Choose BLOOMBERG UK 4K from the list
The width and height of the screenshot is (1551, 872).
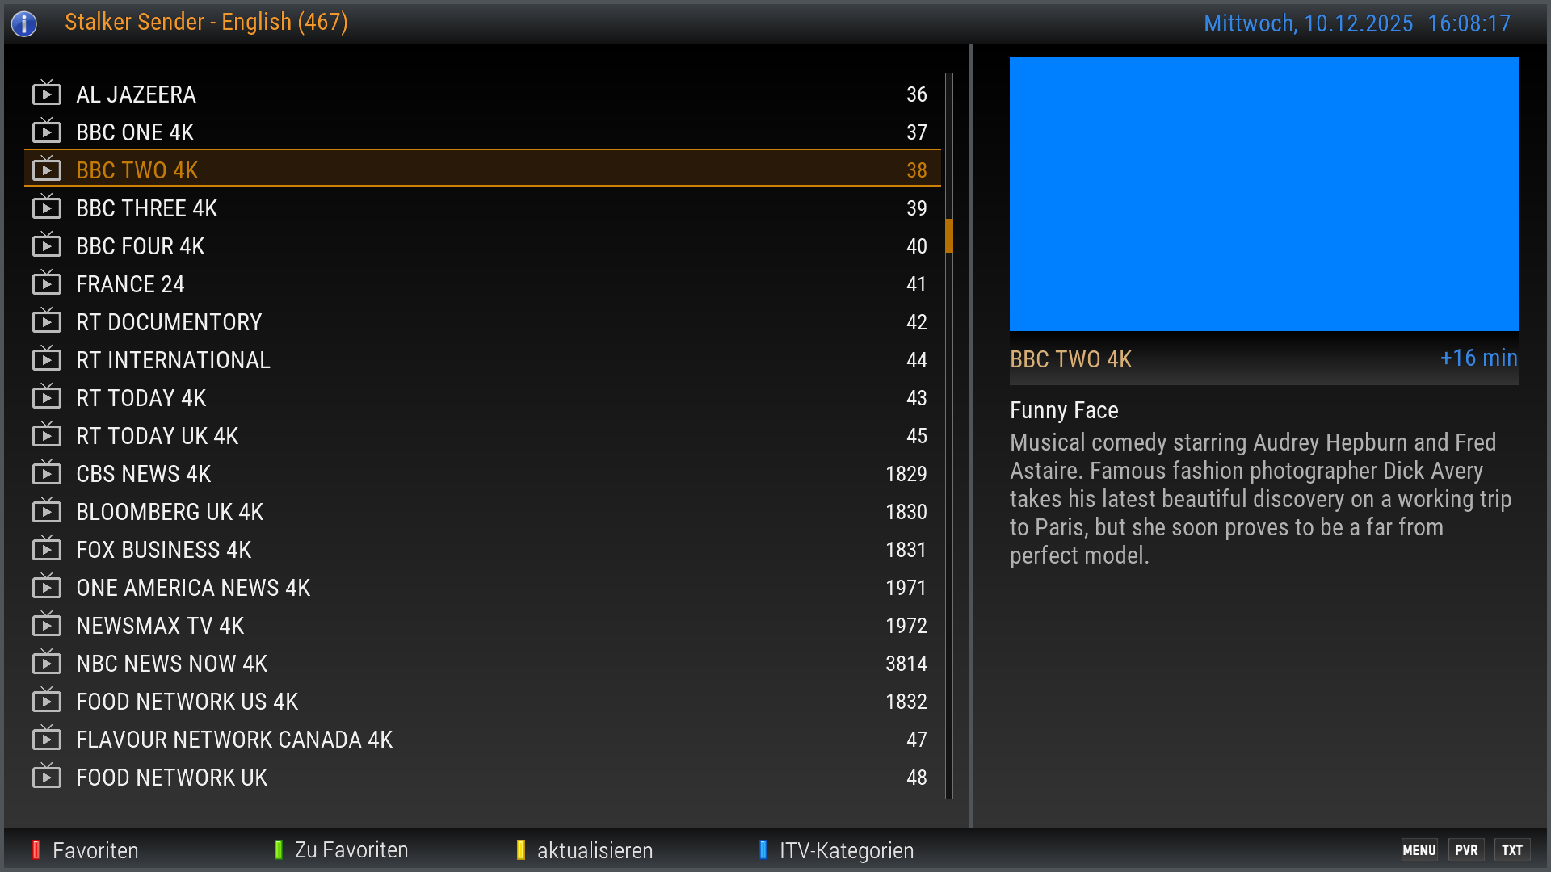pyautogui.click(x=170, y=512)
